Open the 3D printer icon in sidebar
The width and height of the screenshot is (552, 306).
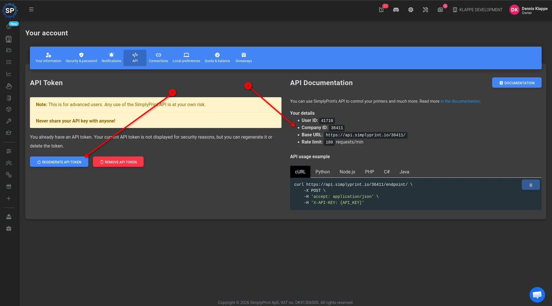(x=9, y=39)
